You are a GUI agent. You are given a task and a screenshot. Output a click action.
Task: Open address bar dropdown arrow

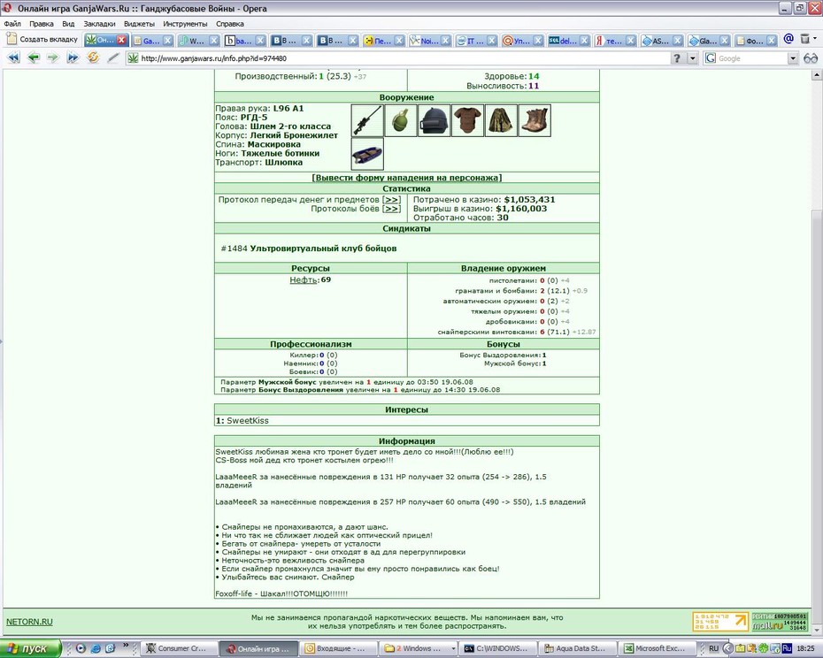[693, 58]
